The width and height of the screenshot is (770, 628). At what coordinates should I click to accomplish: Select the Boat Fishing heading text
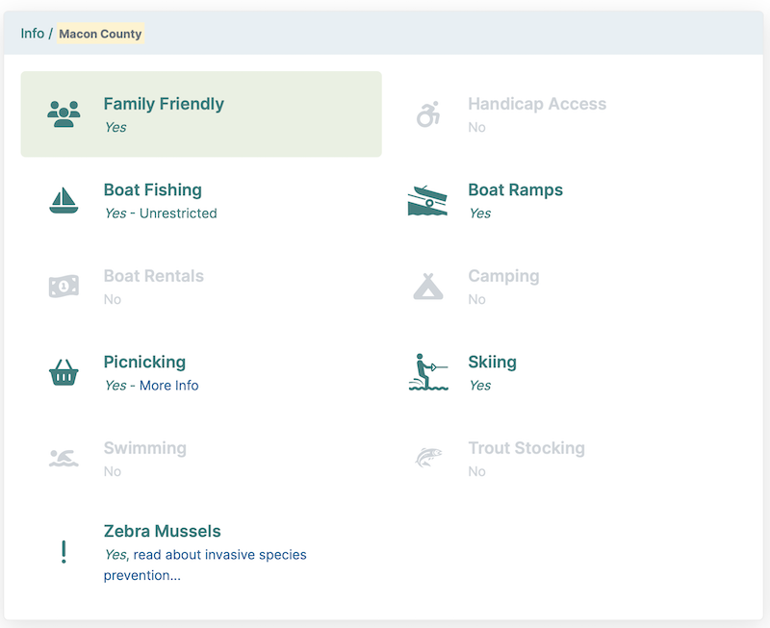(x=152, y=189)
